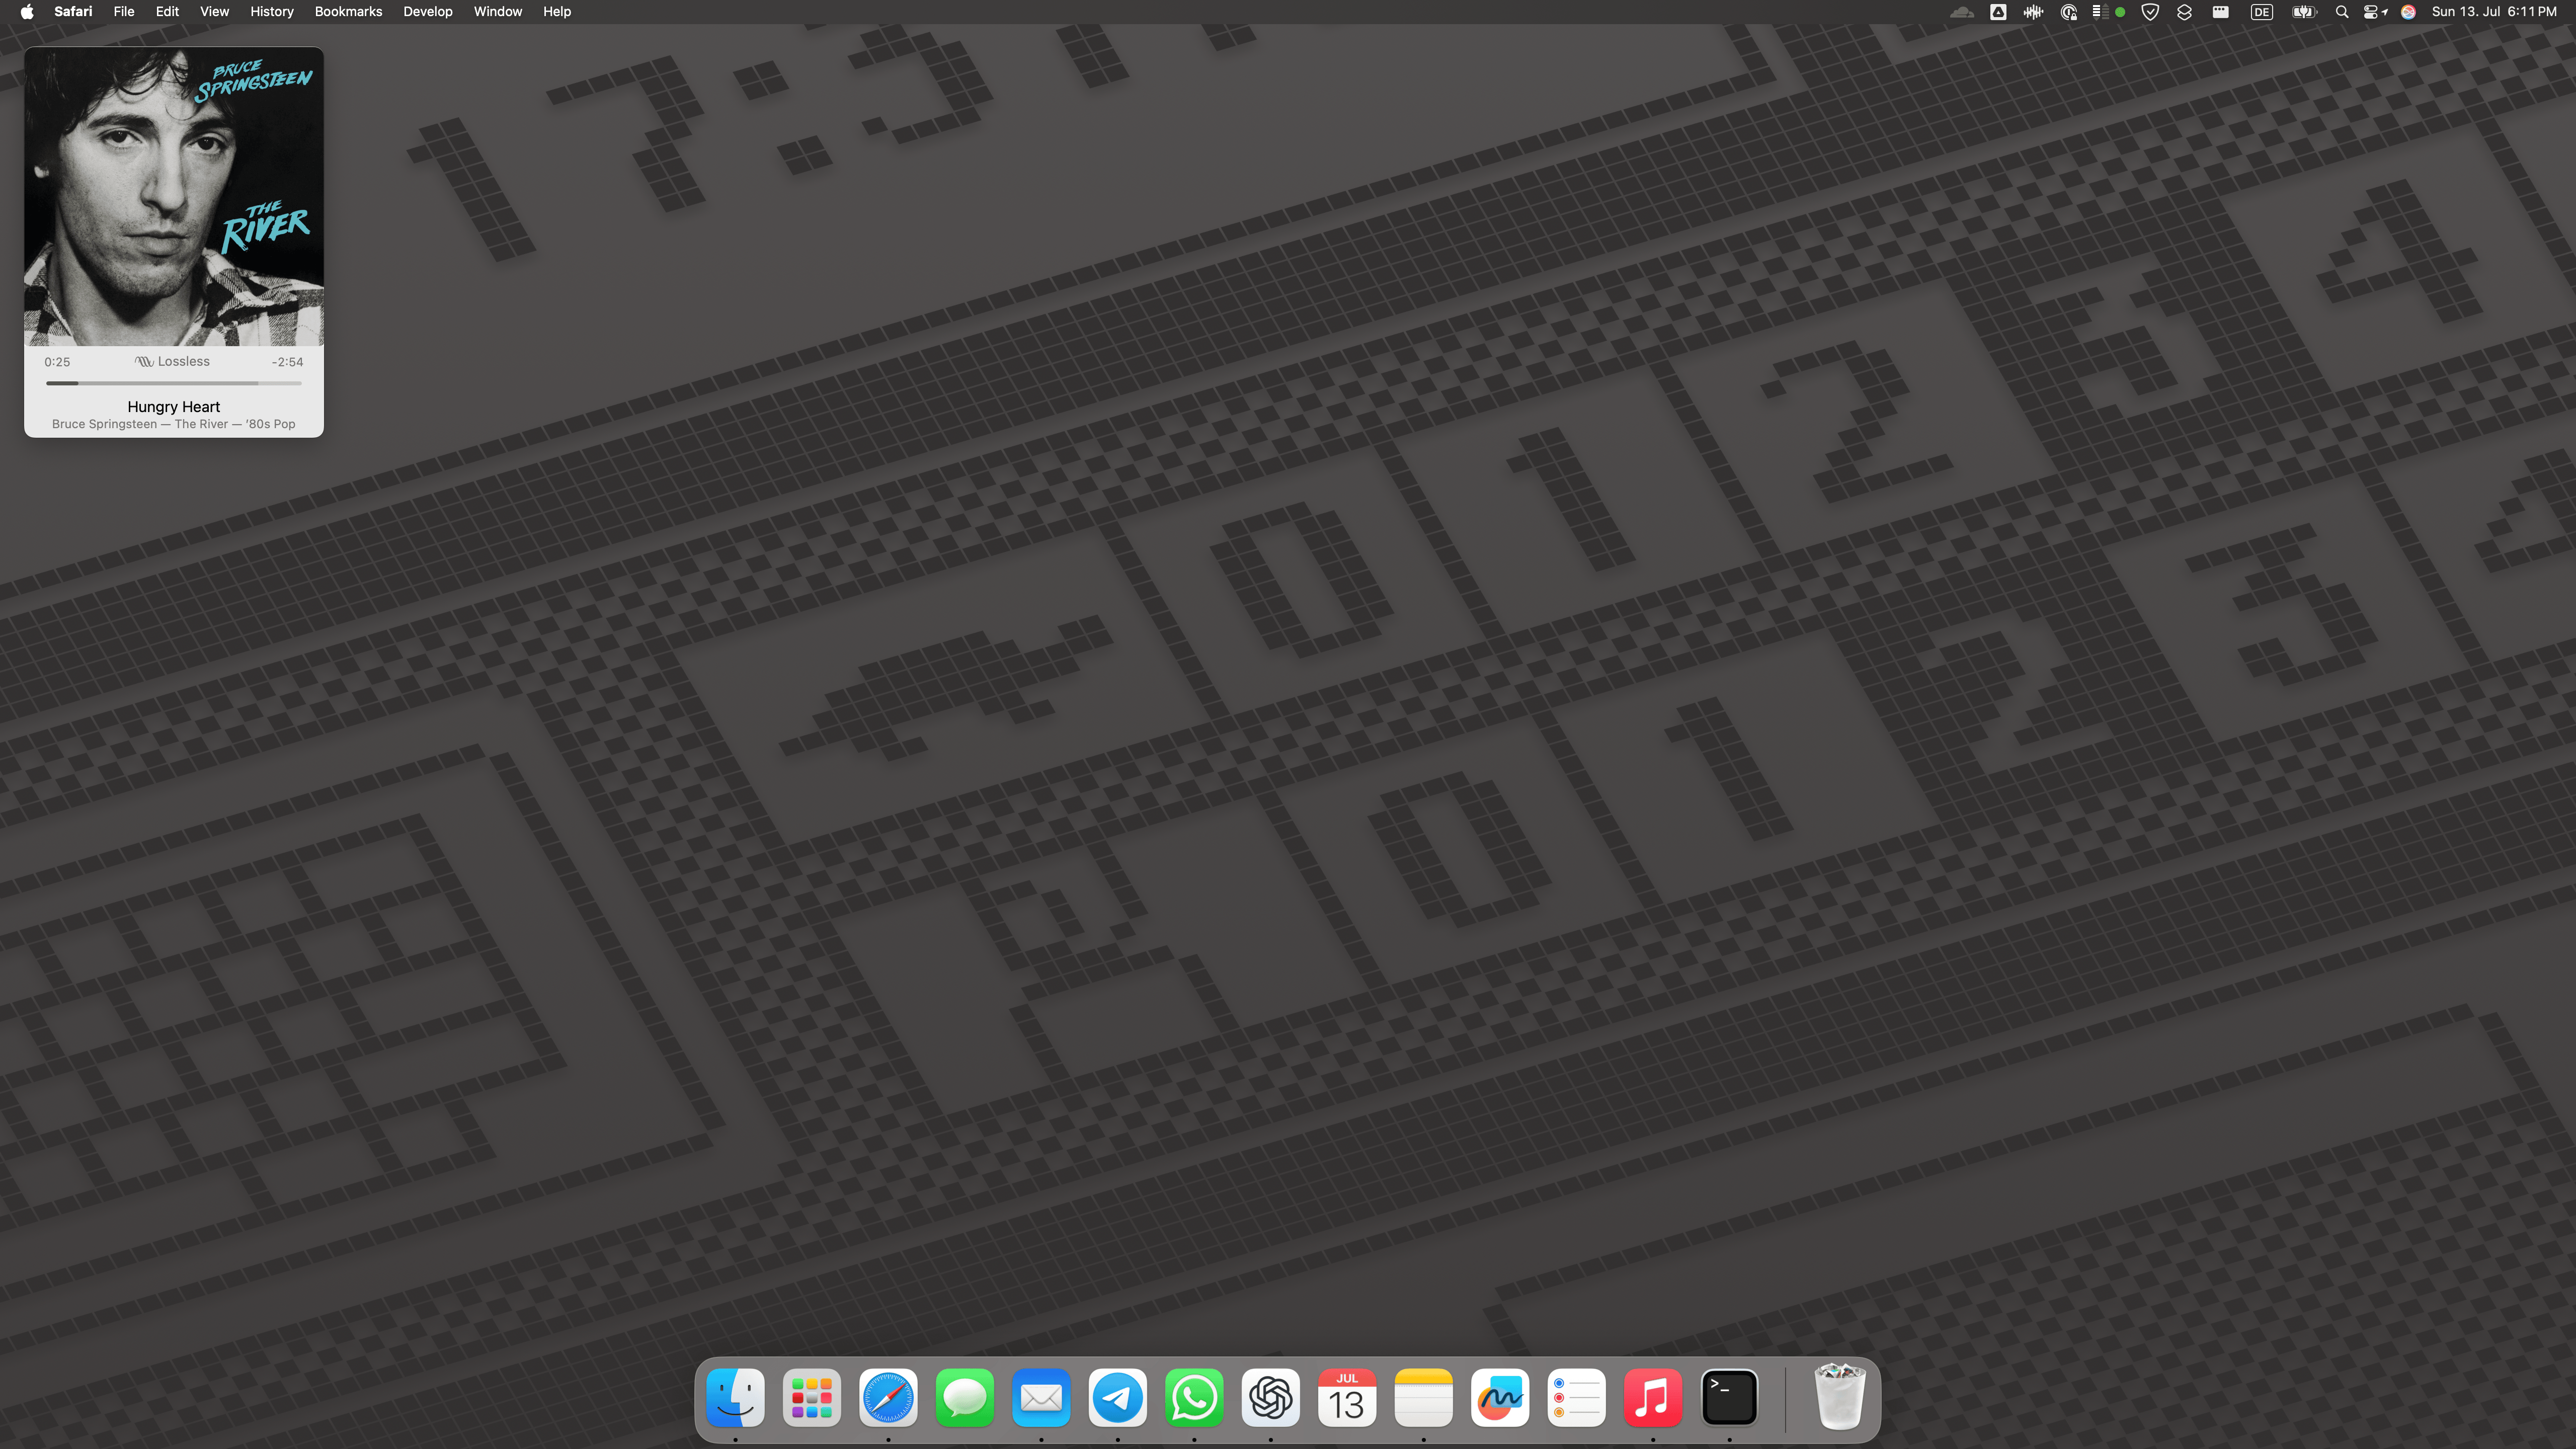Open the History menu
This screenshot has width=2576, height=1449.
click(272, 12)
